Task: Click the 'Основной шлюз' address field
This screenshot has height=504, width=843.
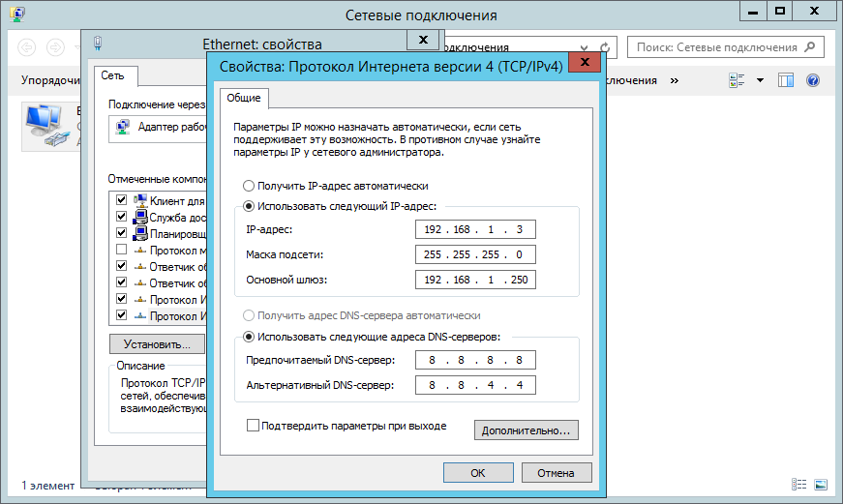Action: click(475, 281)
